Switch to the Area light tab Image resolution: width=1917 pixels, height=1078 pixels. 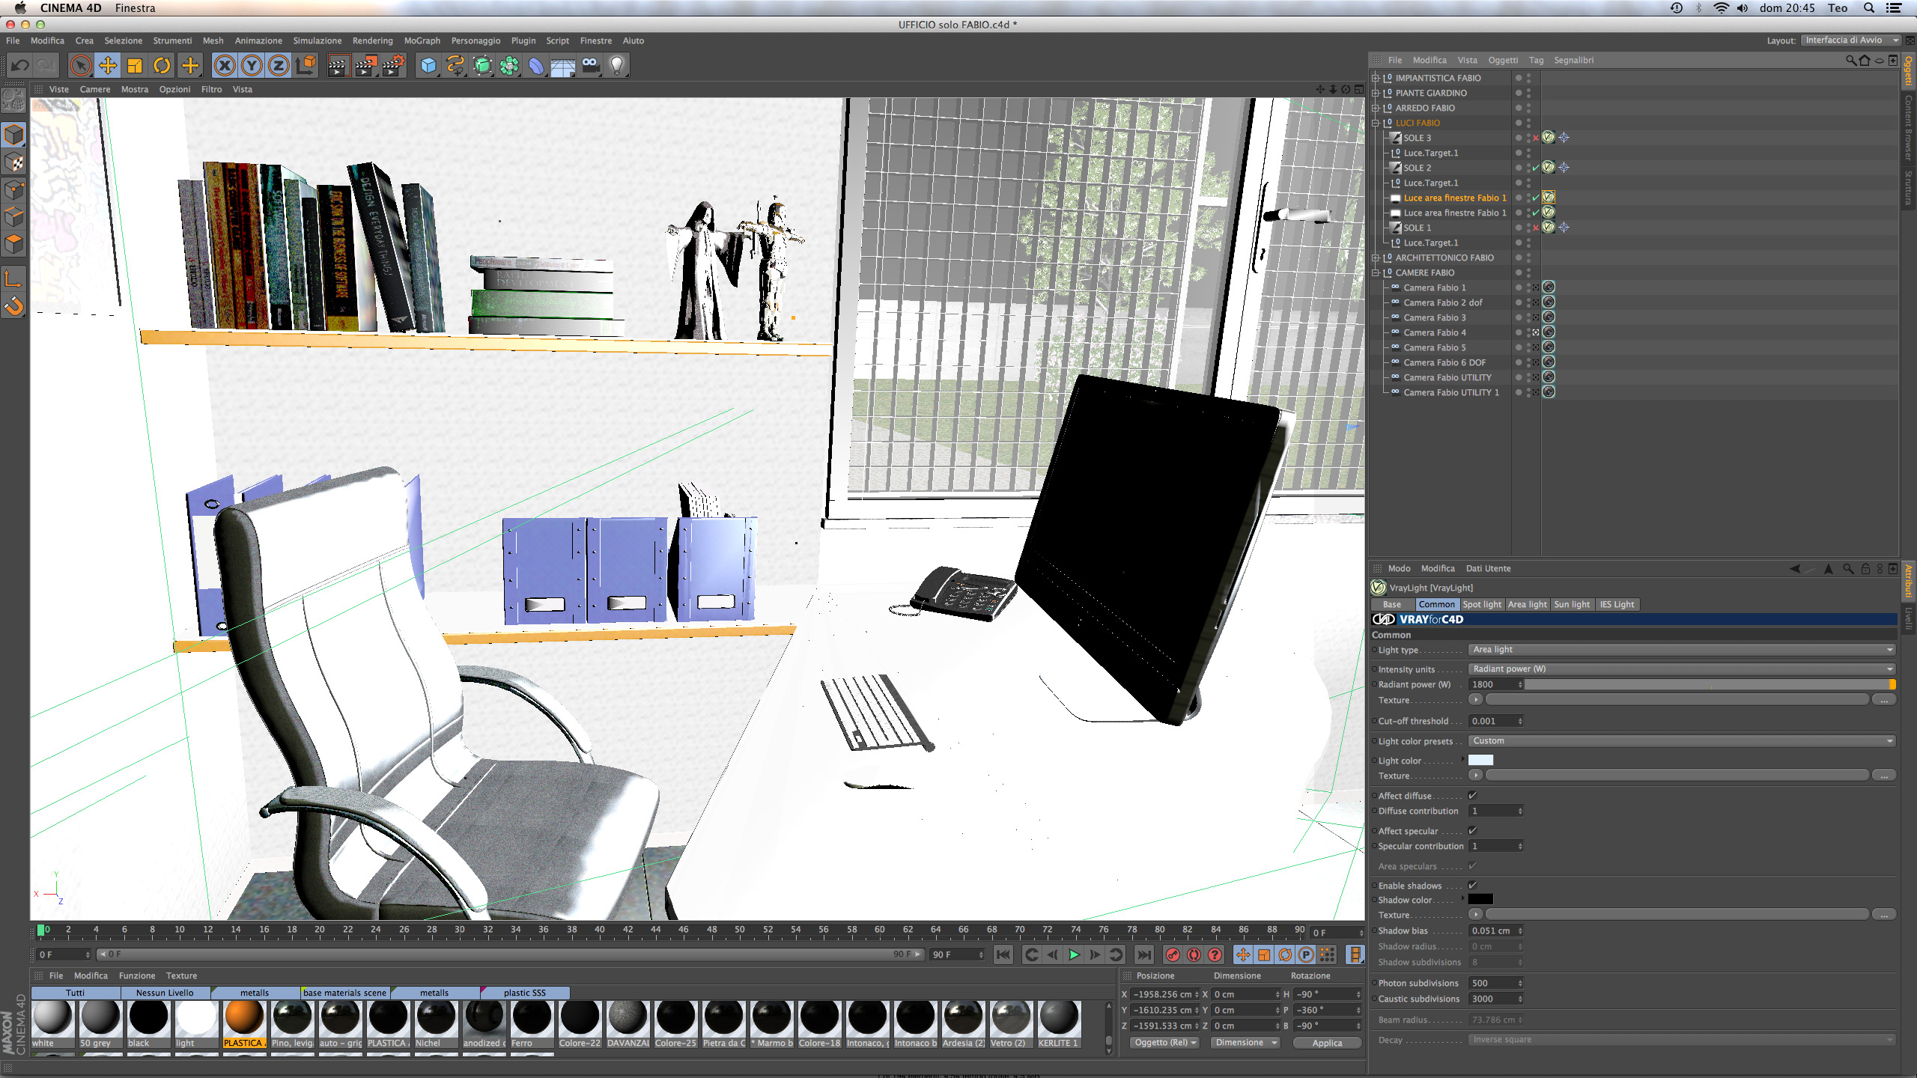coord(1527,604)
